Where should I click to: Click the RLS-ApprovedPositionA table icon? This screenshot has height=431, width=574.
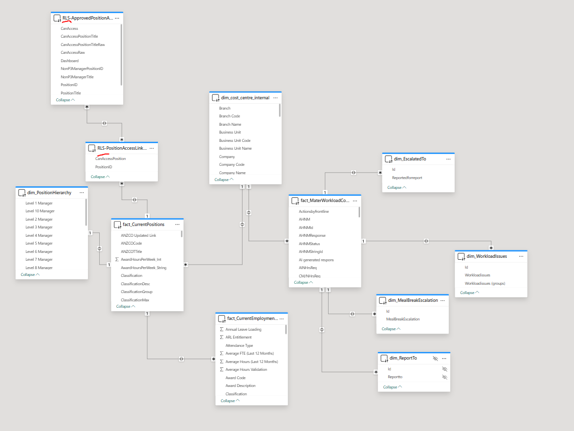[x=57, y=18]
